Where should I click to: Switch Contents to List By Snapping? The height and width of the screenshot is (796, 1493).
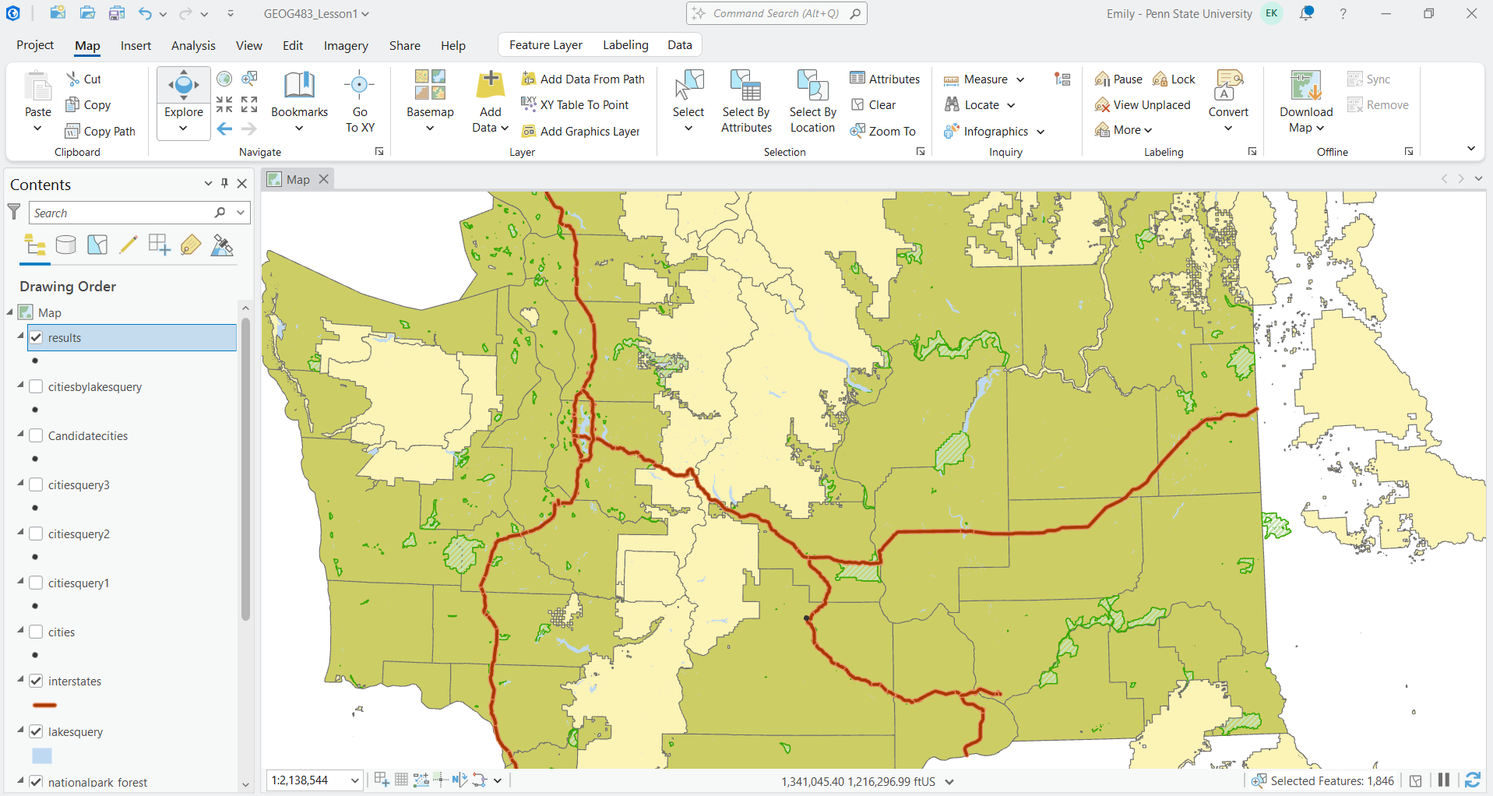pyautogui.click(x=160, y=245)
